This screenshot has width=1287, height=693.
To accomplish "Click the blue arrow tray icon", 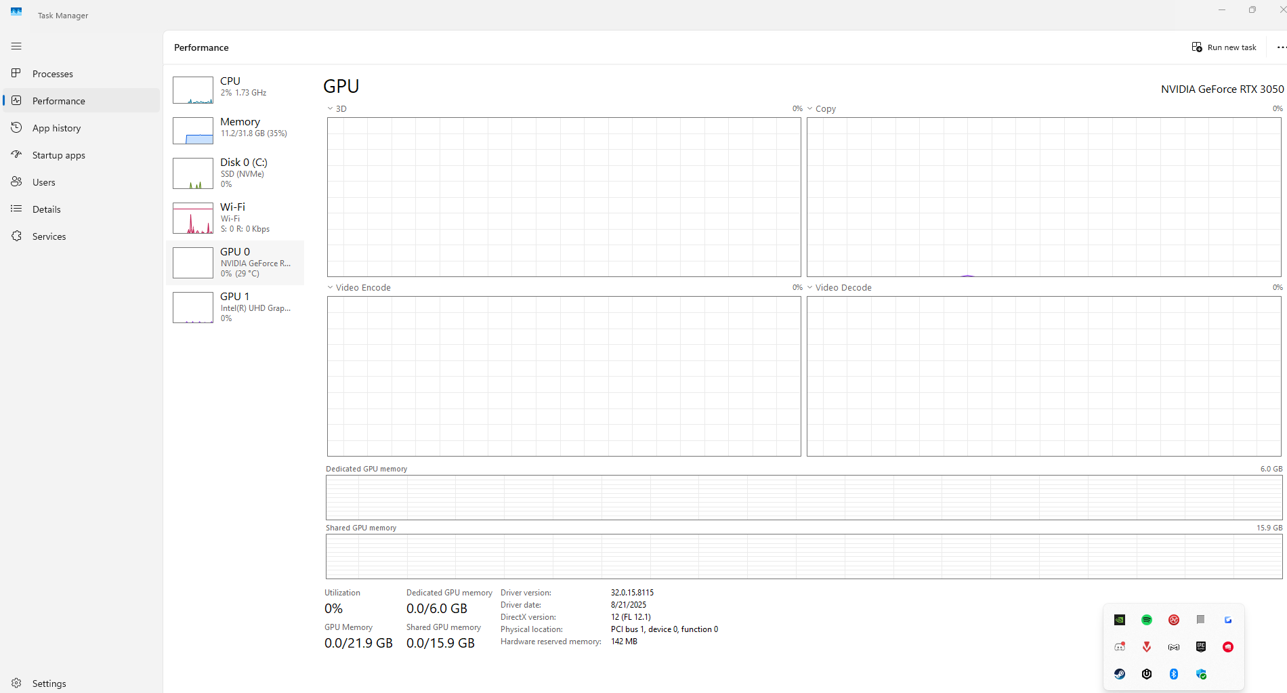I will click(x=1228, y=620).
